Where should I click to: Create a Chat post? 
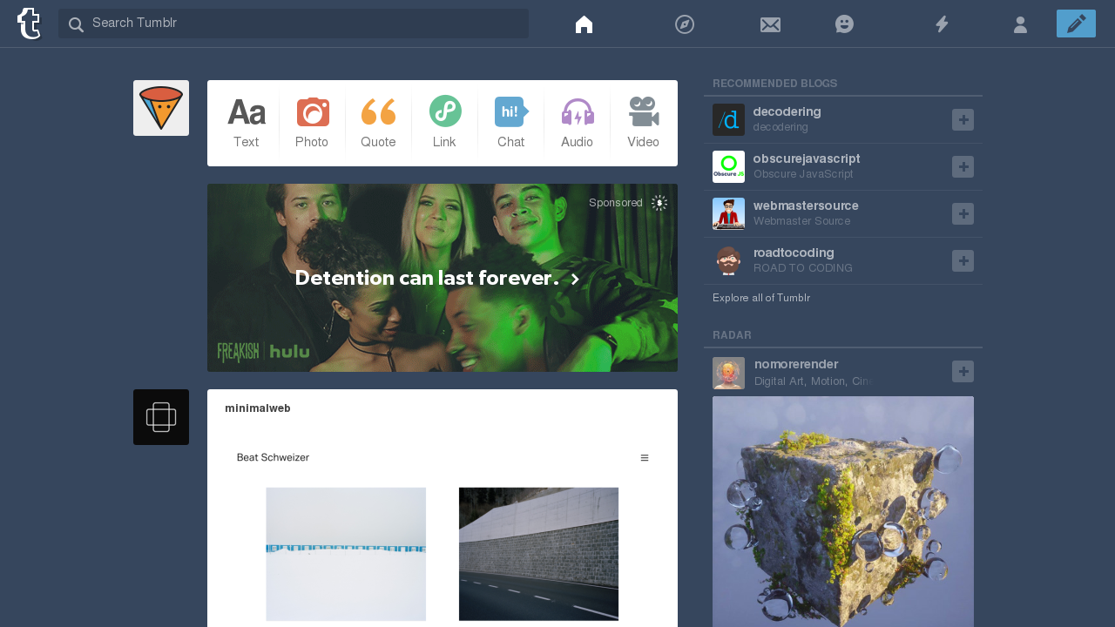[x=510, y=123]
